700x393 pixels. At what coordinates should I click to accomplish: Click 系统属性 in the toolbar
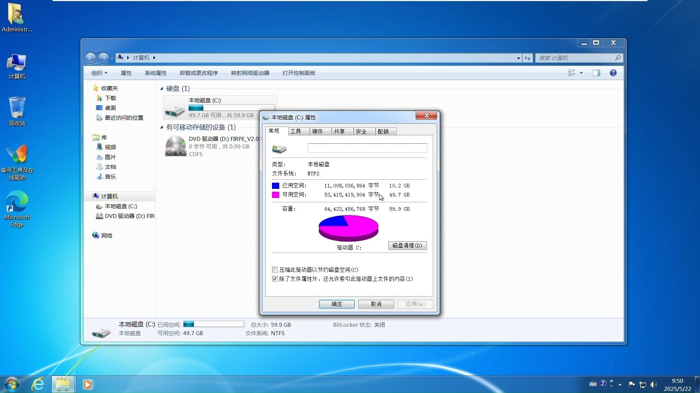point(156,73)
